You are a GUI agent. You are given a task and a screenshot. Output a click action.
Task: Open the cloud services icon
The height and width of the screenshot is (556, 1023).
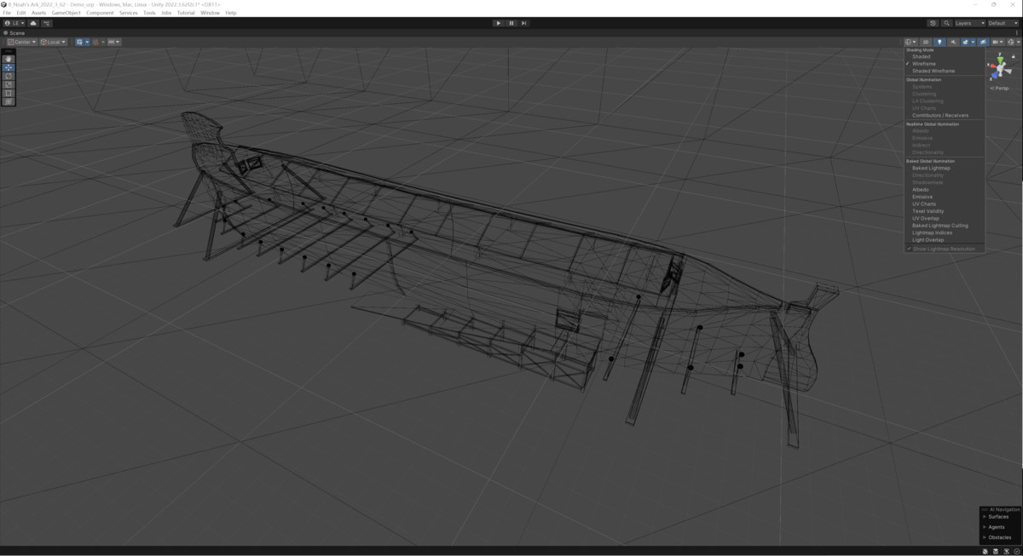click(33, 23)
